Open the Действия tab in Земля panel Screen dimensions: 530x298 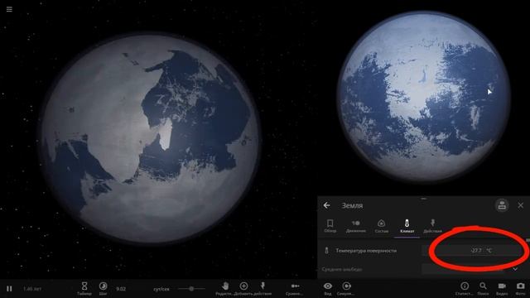[432, 226]
